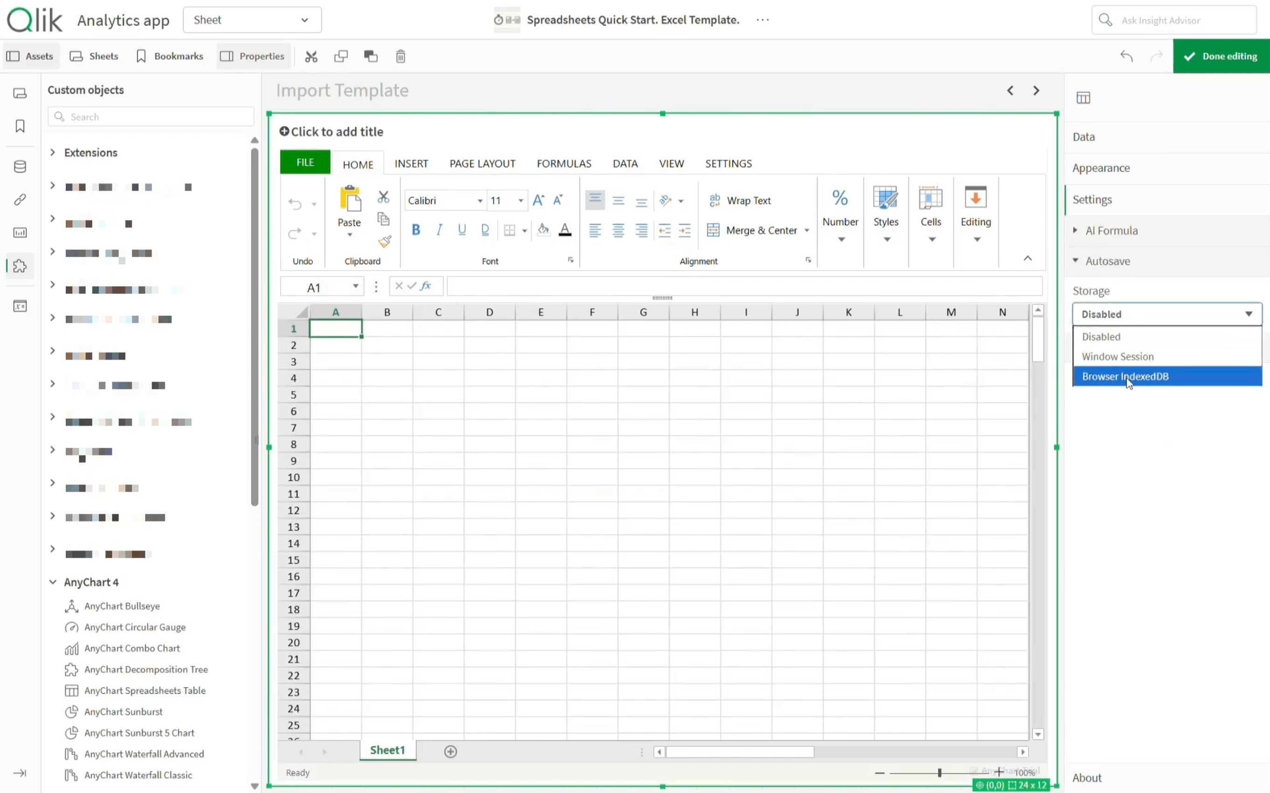Click the Charts icon in the left sidebar
1270x793 pixels.
click(20, 232)
